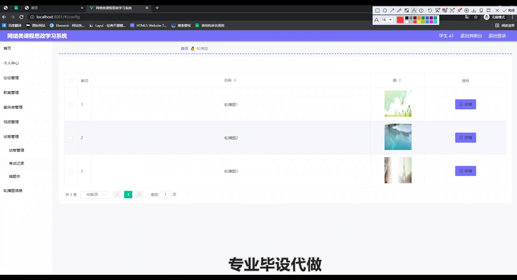The image size is (517, 280).
Task: Pick the yellow color swatch
Action: click(419, 22)
